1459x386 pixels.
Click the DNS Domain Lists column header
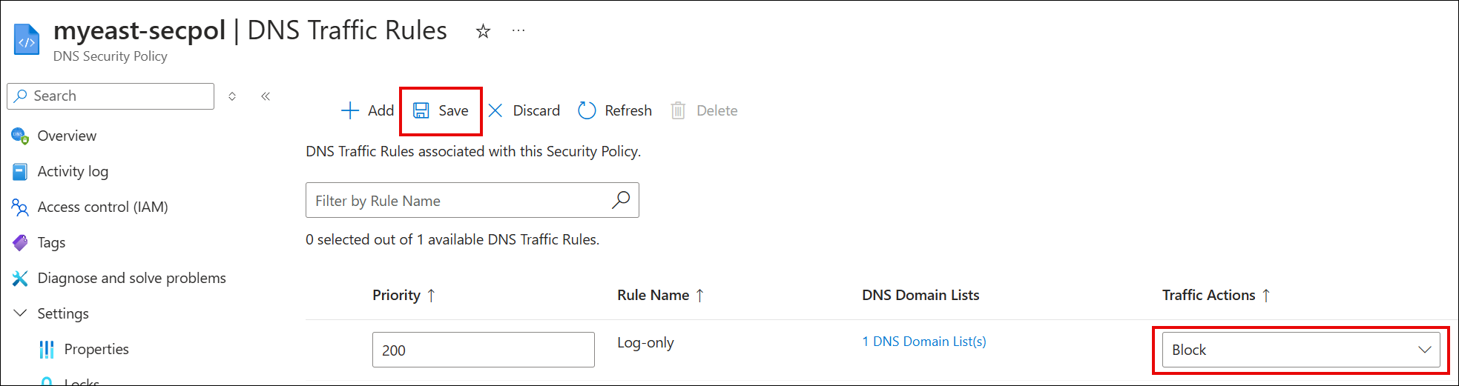click(920, 295)
